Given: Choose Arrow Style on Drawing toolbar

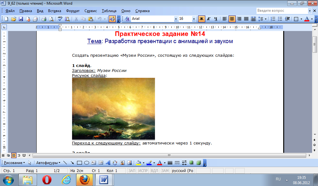Looking at the screenshot, I should (x=184, y=163).
